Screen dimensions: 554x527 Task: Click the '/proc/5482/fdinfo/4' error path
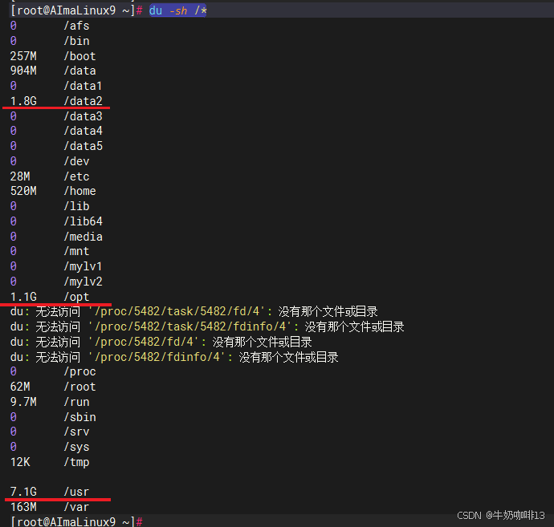click(x=157, y=357)
